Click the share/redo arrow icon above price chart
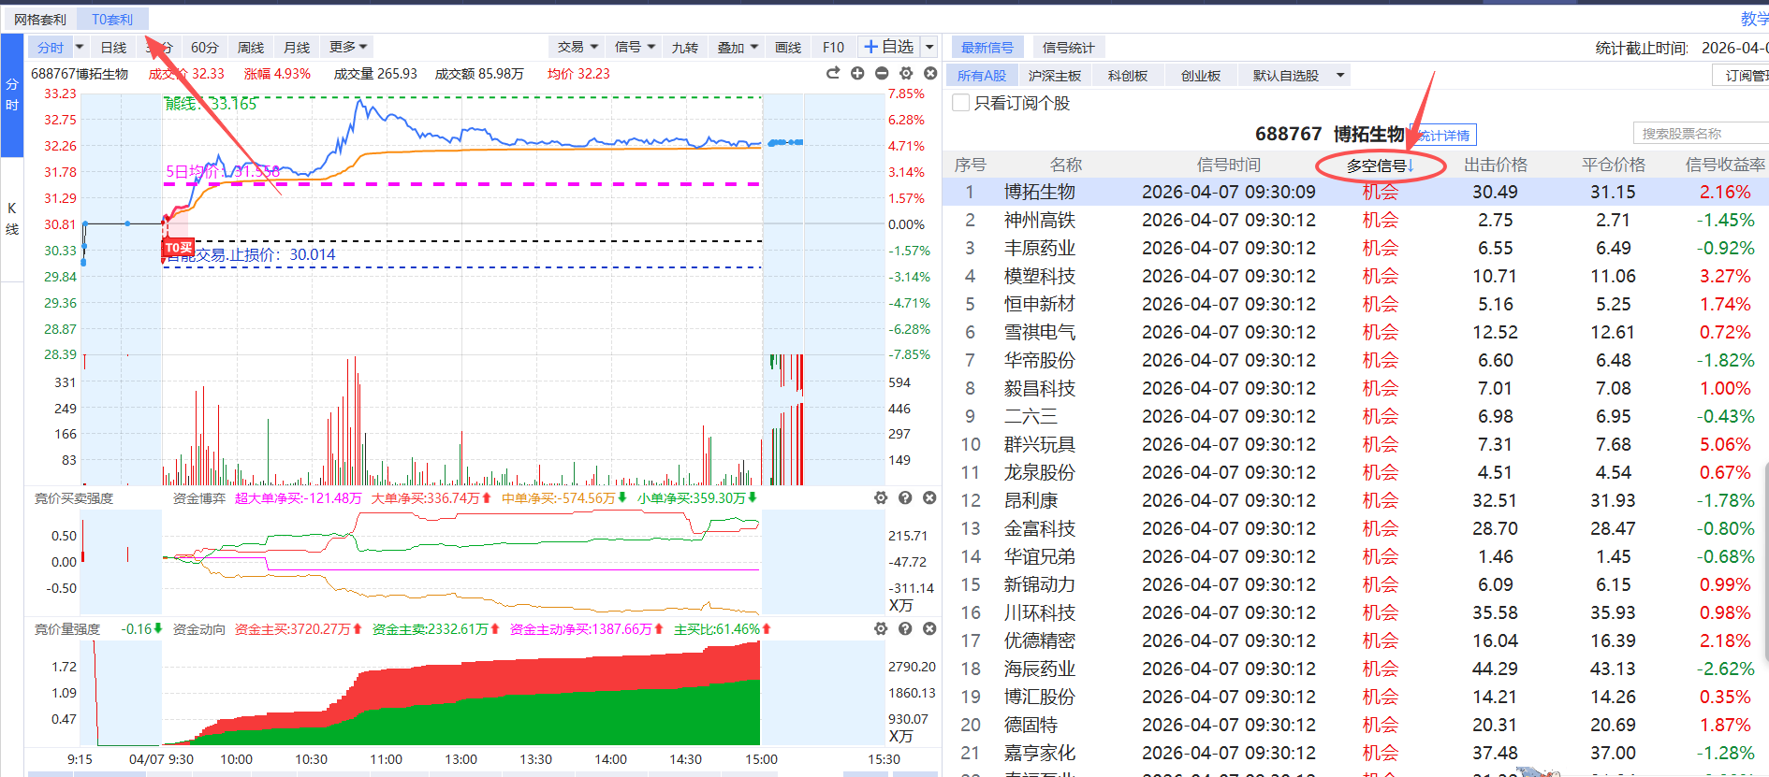 tap(833, 73)
